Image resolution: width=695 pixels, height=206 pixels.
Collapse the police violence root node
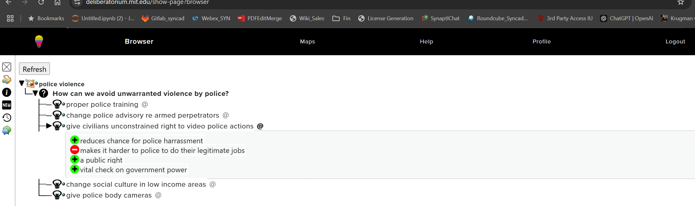(x=21, y=83)
